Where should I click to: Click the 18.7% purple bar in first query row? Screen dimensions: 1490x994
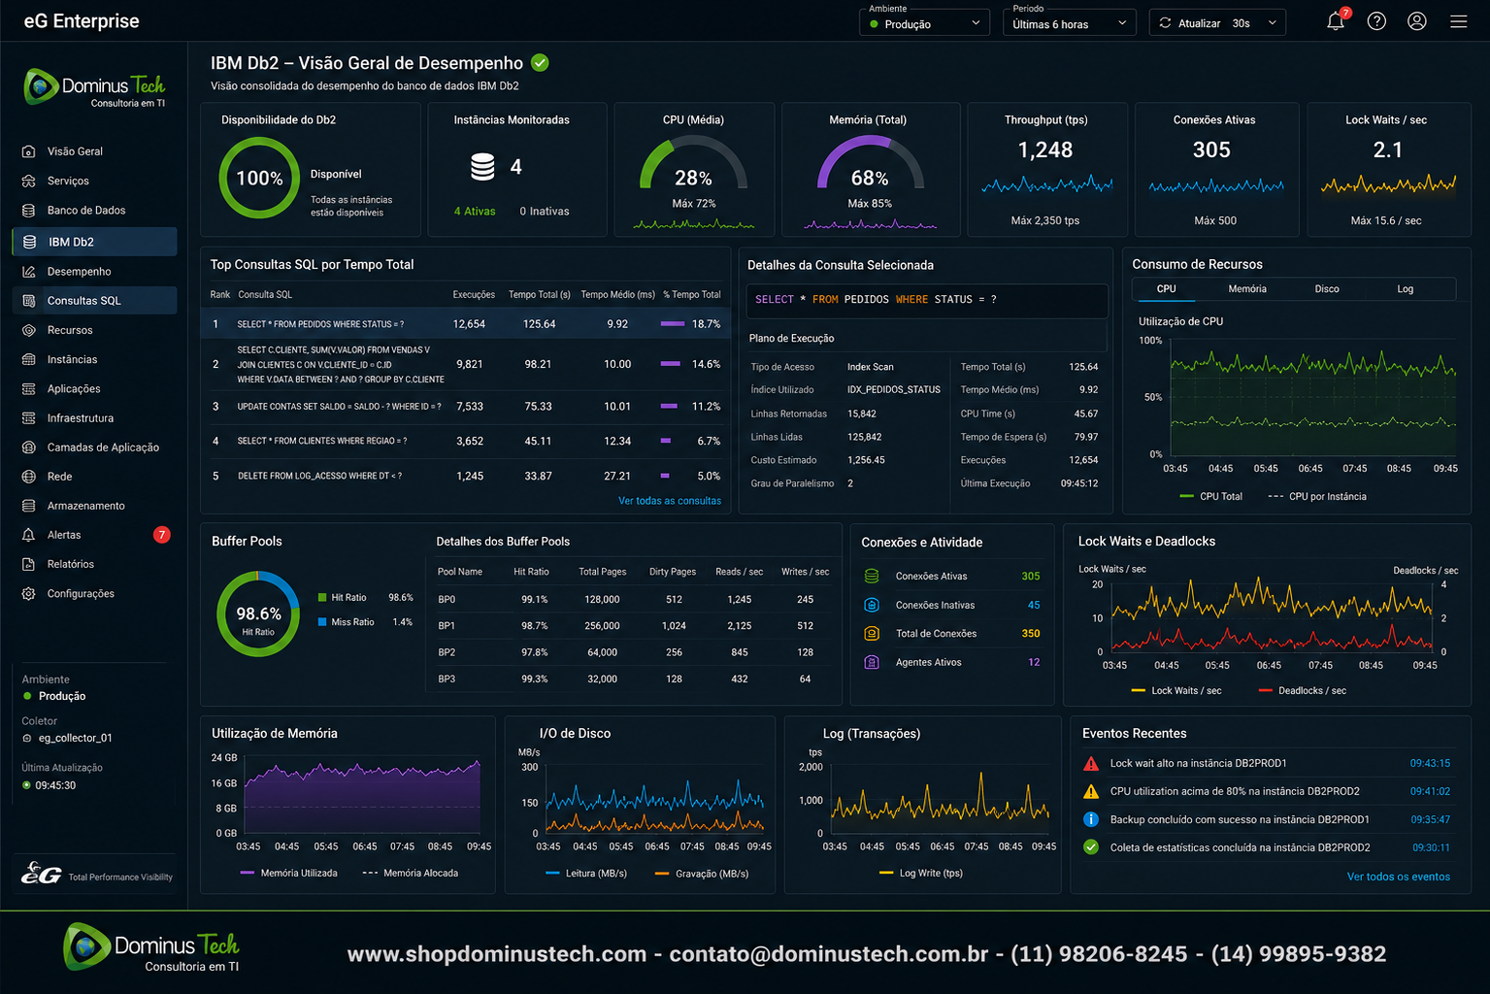click(673, 324)
